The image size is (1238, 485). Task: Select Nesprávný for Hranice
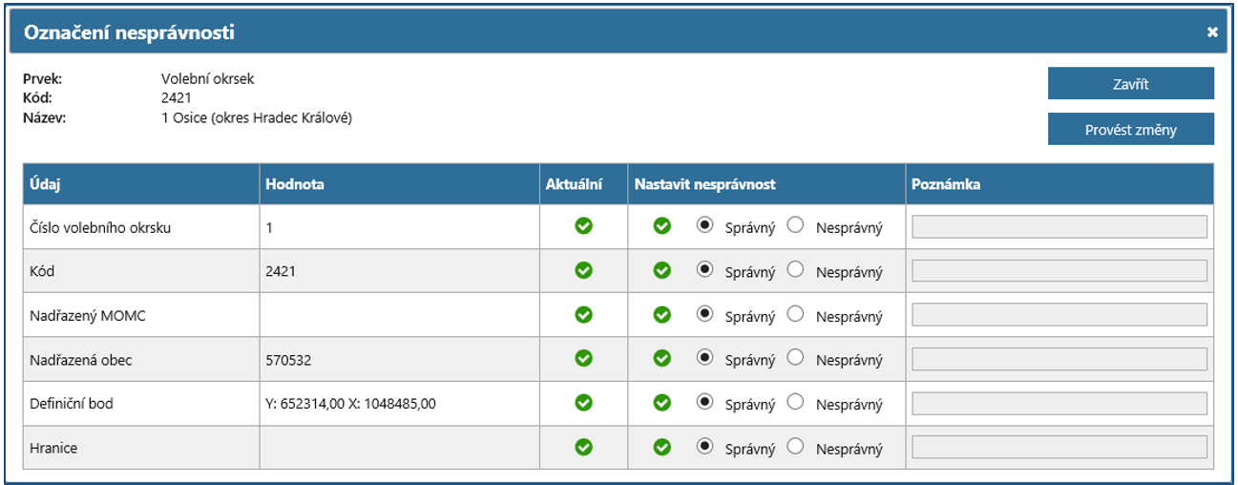(x=796, y=446)
